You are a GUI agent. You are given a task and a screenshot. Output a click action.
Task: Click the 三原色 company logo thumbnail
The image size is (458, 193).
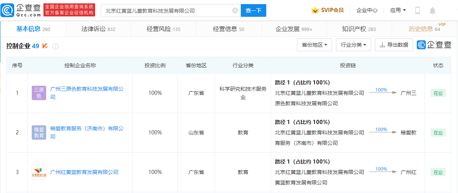(x=39, y=93)
